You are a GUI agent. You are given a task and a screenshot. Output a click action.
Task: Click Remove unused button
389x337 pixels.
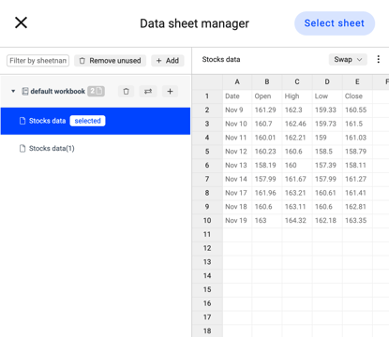110,61
